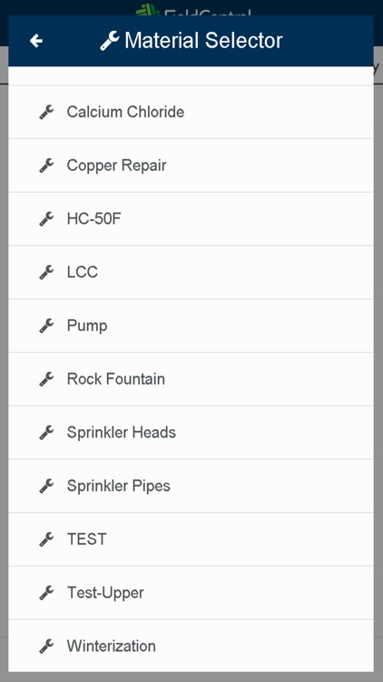Image resolution: width=383 pixels, height=682 pixels.
Task: Select the TEST material
Action: [x=191, y=539]
